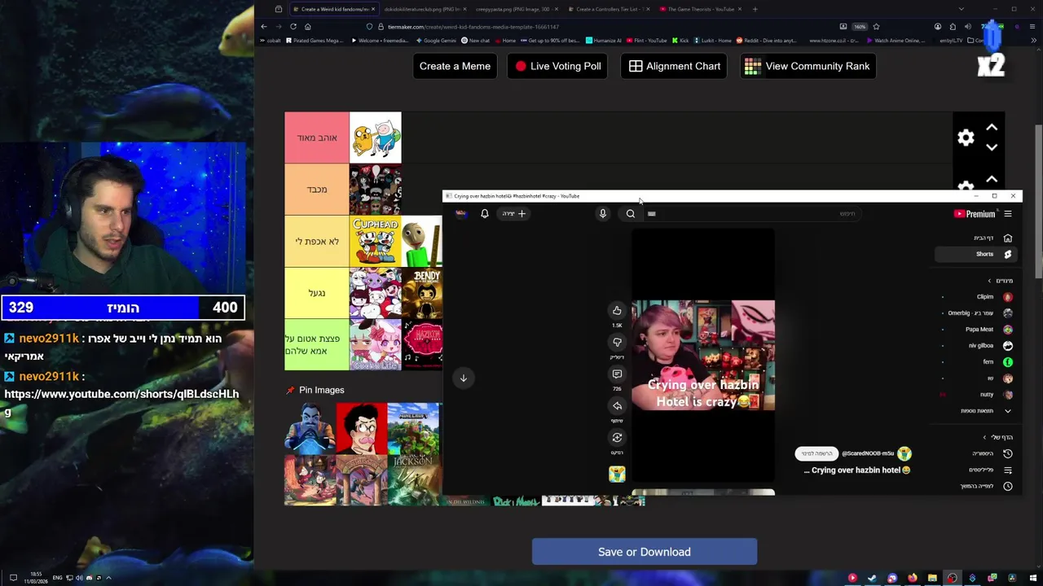
Task: Click Create a Meme button
Action: (x=455, y=66)
